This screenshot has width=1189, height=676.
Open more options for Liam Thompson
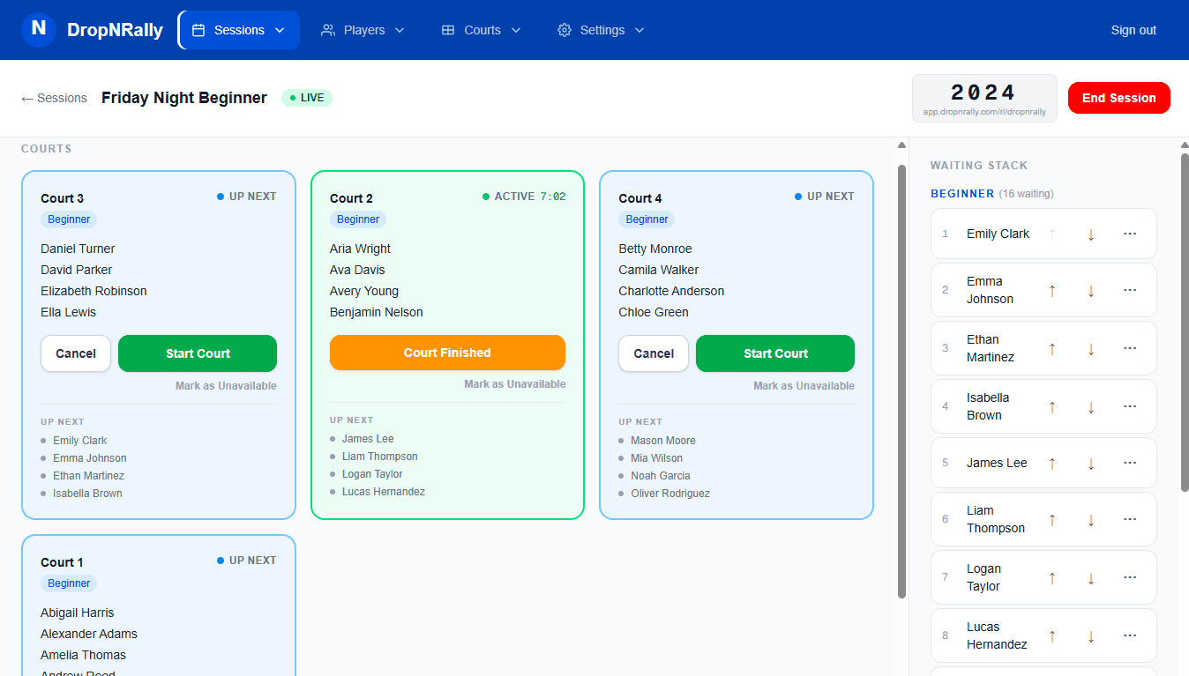click(1130, 520)
